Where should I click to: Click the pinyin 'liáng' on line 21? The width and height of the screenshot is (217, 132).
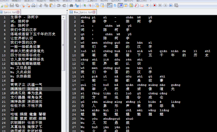pos(176,102)
